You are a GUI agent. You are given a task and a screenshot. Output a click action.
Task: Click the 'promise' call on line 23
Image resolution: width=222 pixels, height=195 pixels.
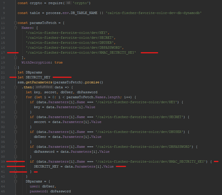pos(92,82)
